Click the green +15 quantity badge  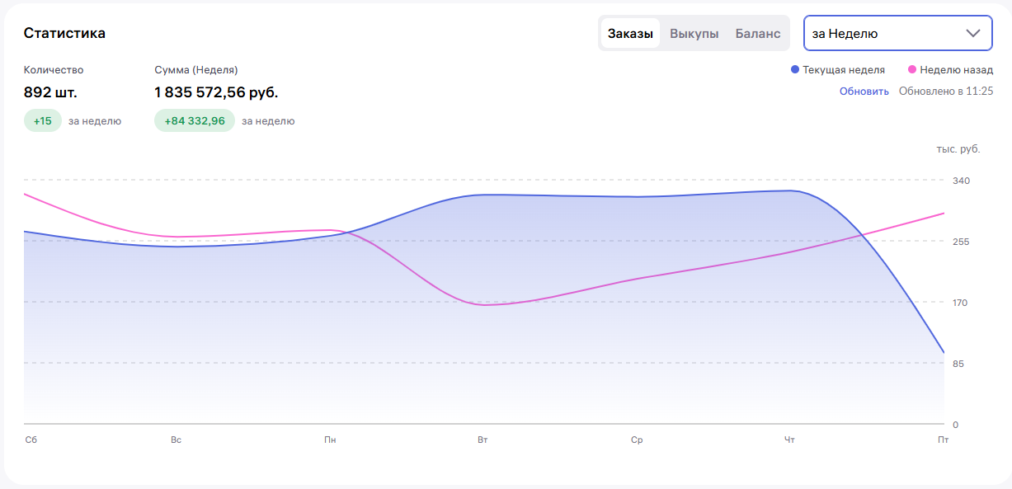click(42, 120)
